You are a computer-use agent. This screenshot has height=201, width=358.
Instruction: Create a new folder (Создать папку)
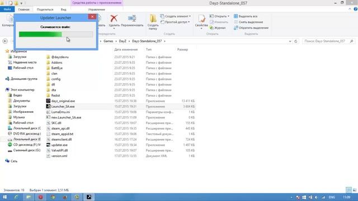click(x=153, y=22)
